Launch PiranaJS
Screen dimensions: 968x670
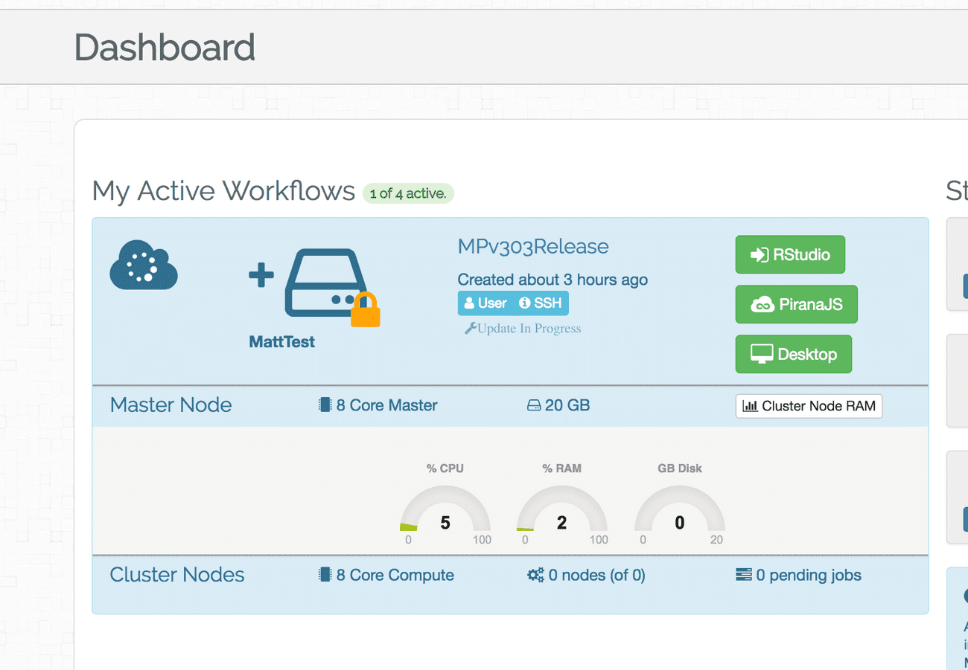point(796,304)
